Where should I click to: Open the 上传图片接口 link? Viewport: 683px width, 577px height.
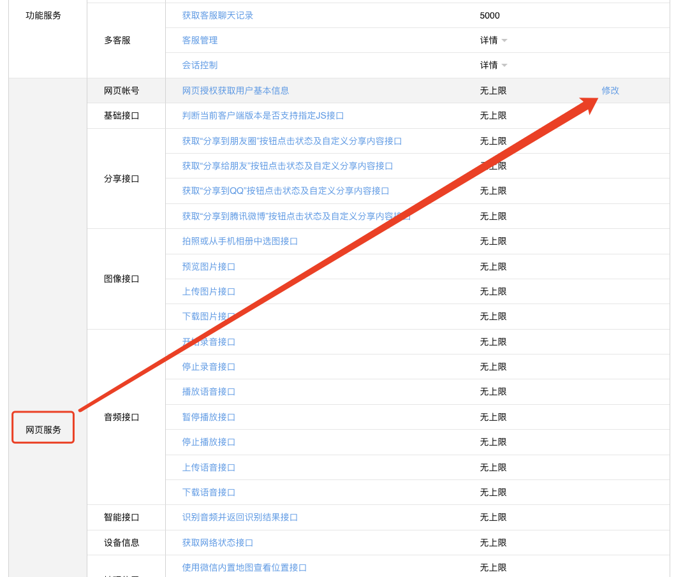(209, 291)
